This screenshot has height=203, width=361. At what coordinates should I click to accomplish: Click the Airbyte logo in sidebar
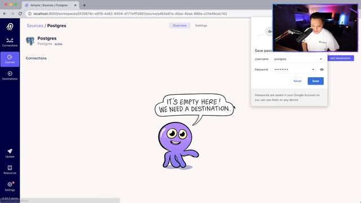pos(10,27)
